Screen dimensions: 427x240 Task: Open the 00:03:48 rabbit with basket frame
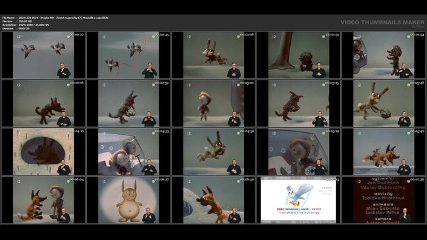point(384,103)
